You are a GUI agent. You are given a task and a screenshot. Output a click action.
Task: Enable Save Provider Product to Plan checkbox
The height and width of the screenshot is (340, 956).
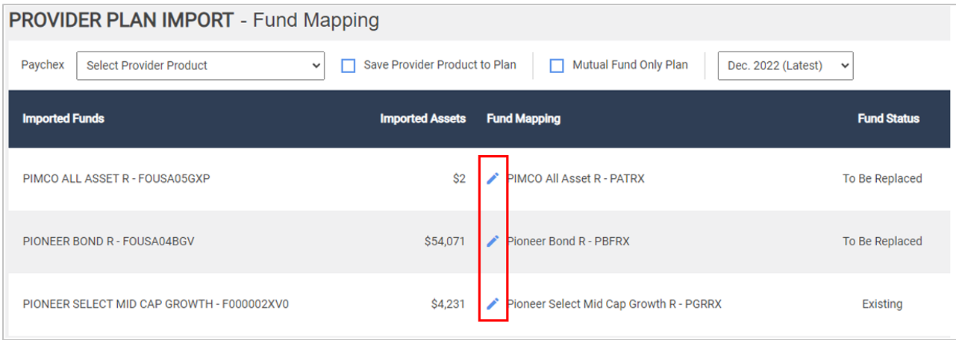348,66
